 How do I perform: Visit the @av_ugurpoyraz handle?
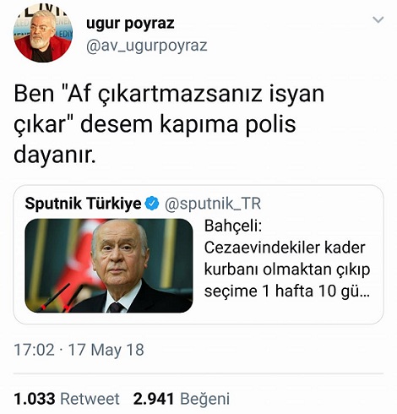tap(147, 46)
